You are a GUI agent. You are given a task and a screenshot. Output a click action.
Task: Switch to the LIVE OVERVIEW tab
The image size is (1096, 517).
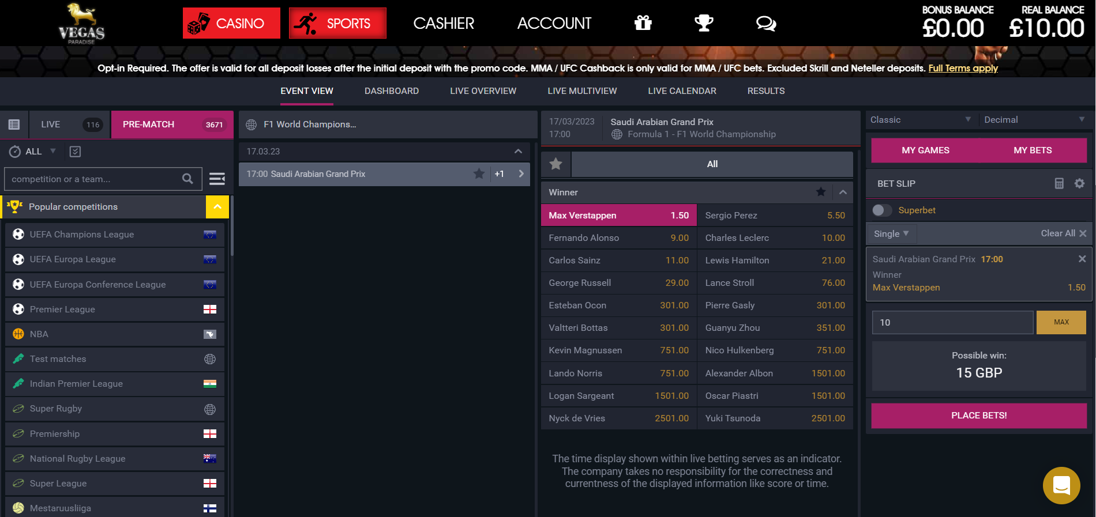(483, 91)
